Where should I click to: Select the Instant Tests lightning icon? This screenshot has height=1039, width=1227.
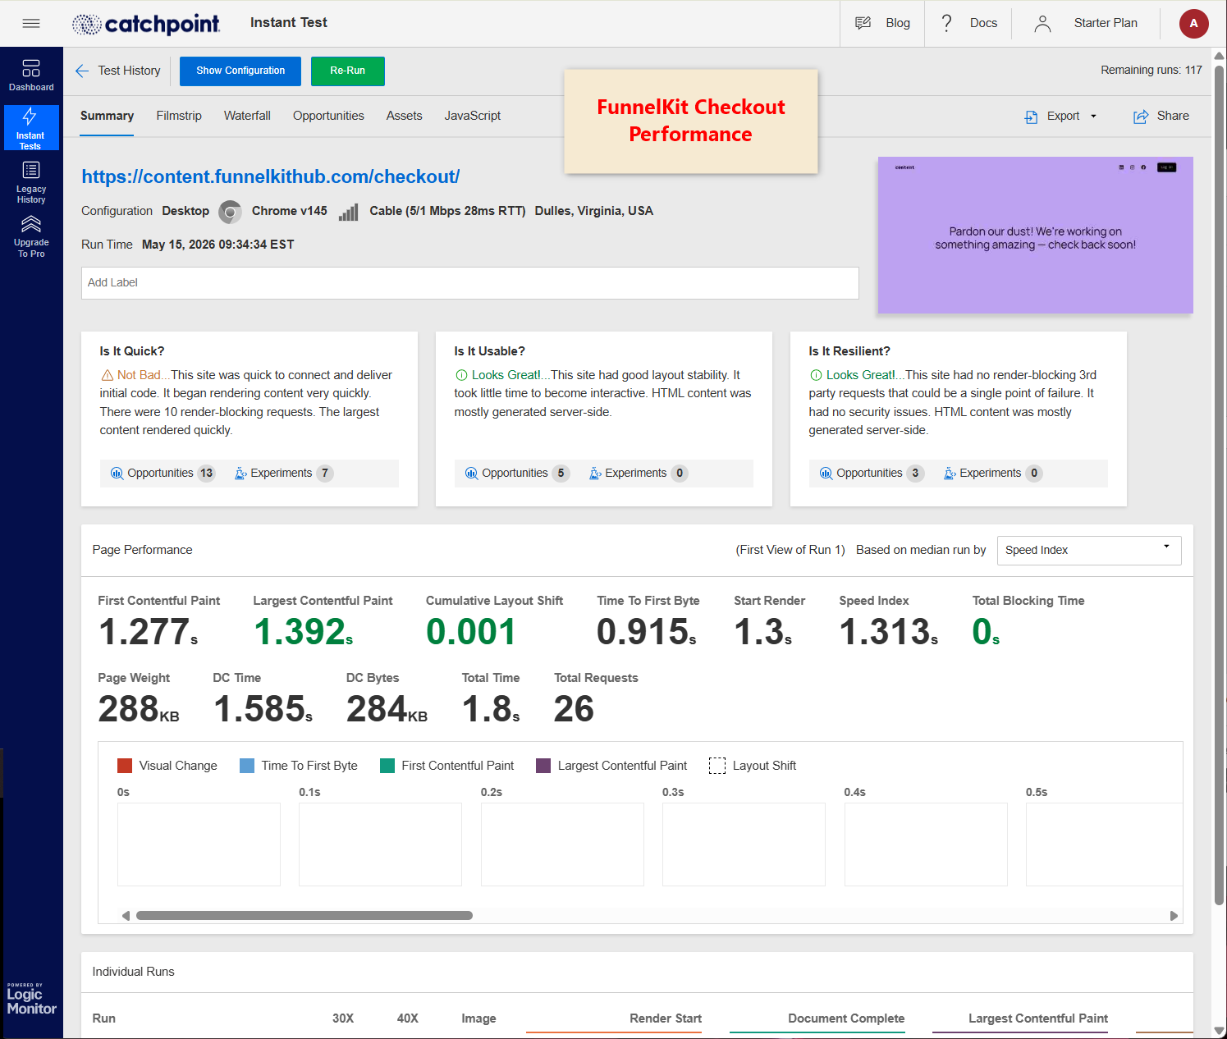point(30,117)
